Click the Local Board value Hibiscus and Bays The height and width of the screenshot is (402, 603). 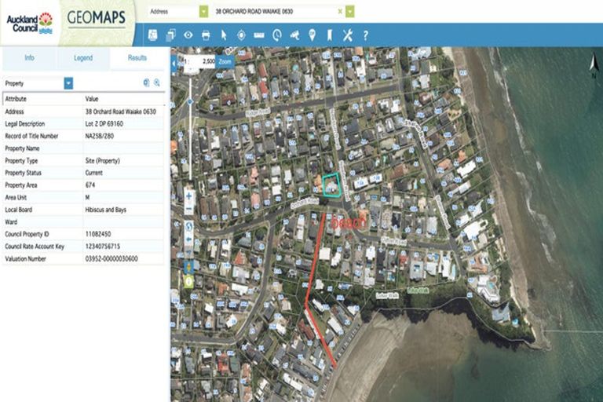click(x=106, y=210)
